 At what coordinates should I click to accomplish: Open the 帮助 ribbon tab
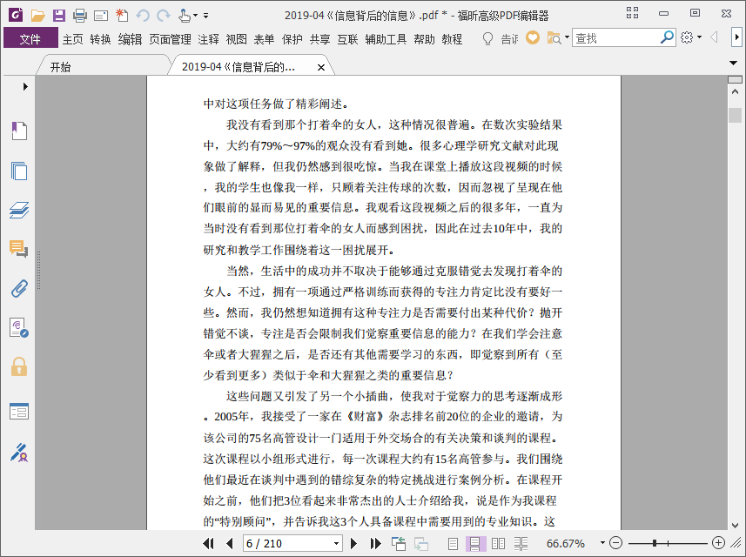tap(424, 39)
